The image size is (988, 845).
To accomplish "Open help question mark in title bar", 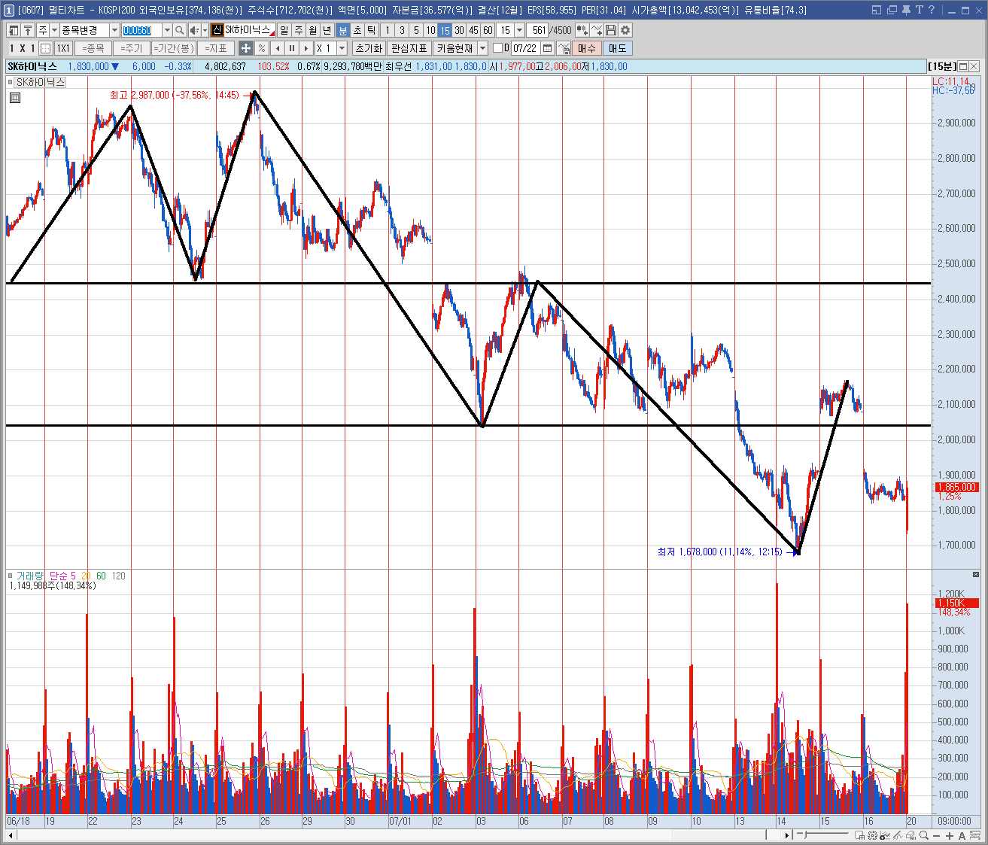I will pos(932,10).
